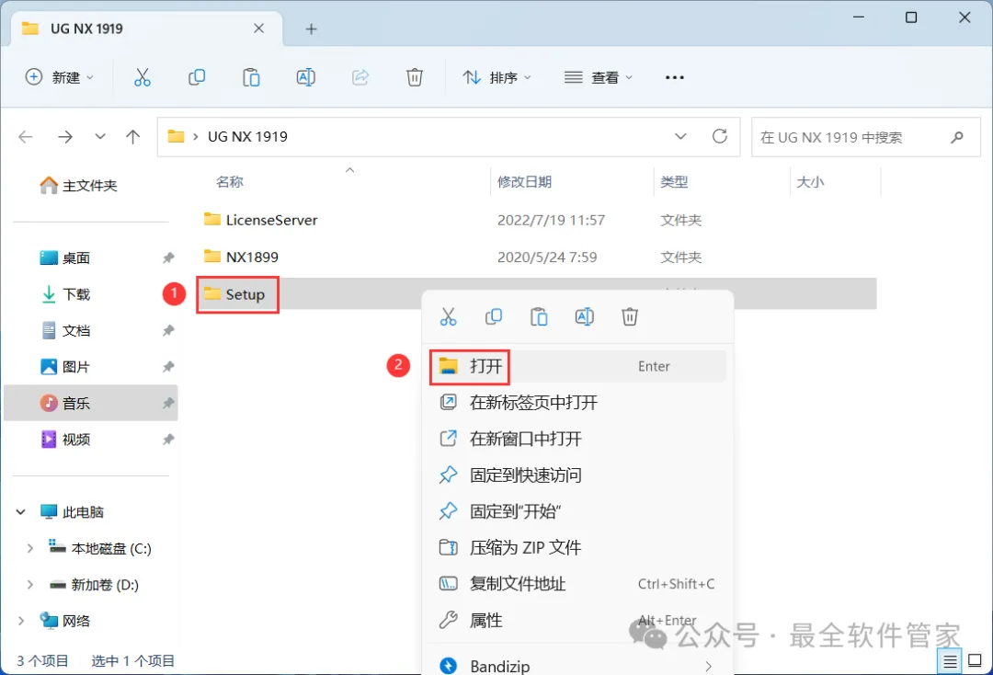Choose 在新标签页中打开 in the context menu
The width and height of the screenshot is (993, 675).
coord(577,403)
